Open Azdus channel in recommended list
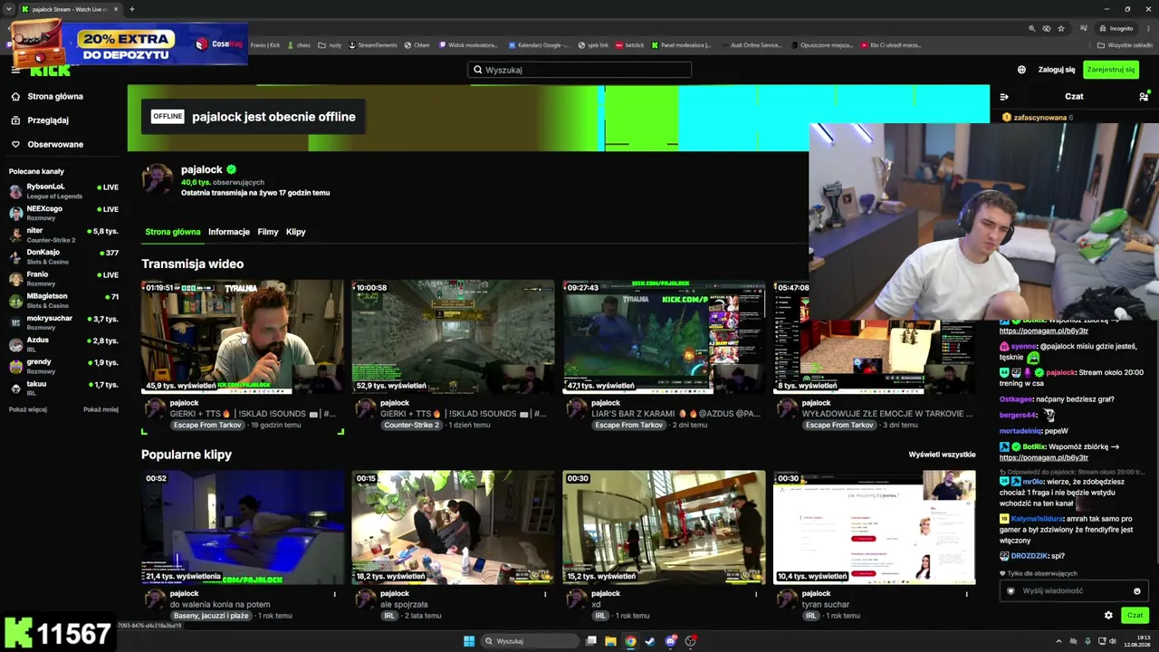This screenshot has height=652, width=1159. coord(63,344)
